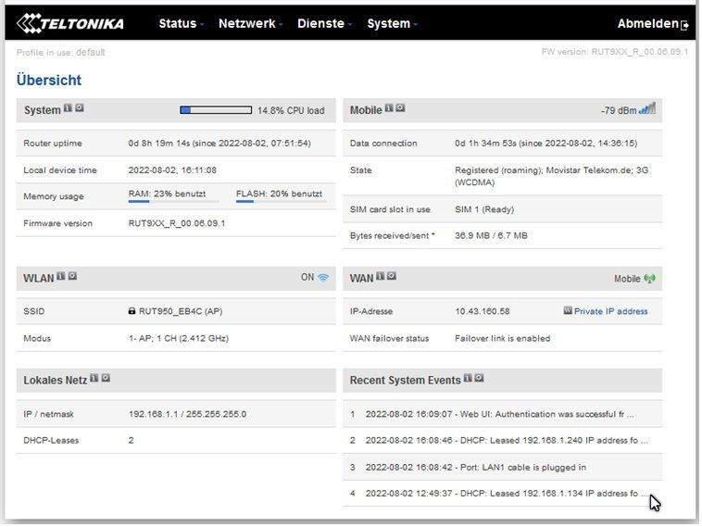Click the RAM usage bar
This screenshot has height=527, width=702.
coord(174,202)
